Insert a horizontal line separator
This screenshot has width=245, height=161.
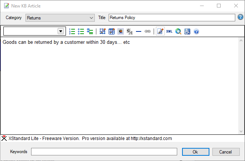pos(139,31)
